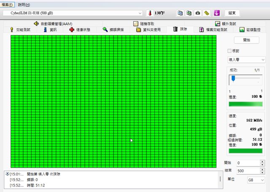Click the yellow options icon in toolbar

pyautogui.click(x=207, y=13)
